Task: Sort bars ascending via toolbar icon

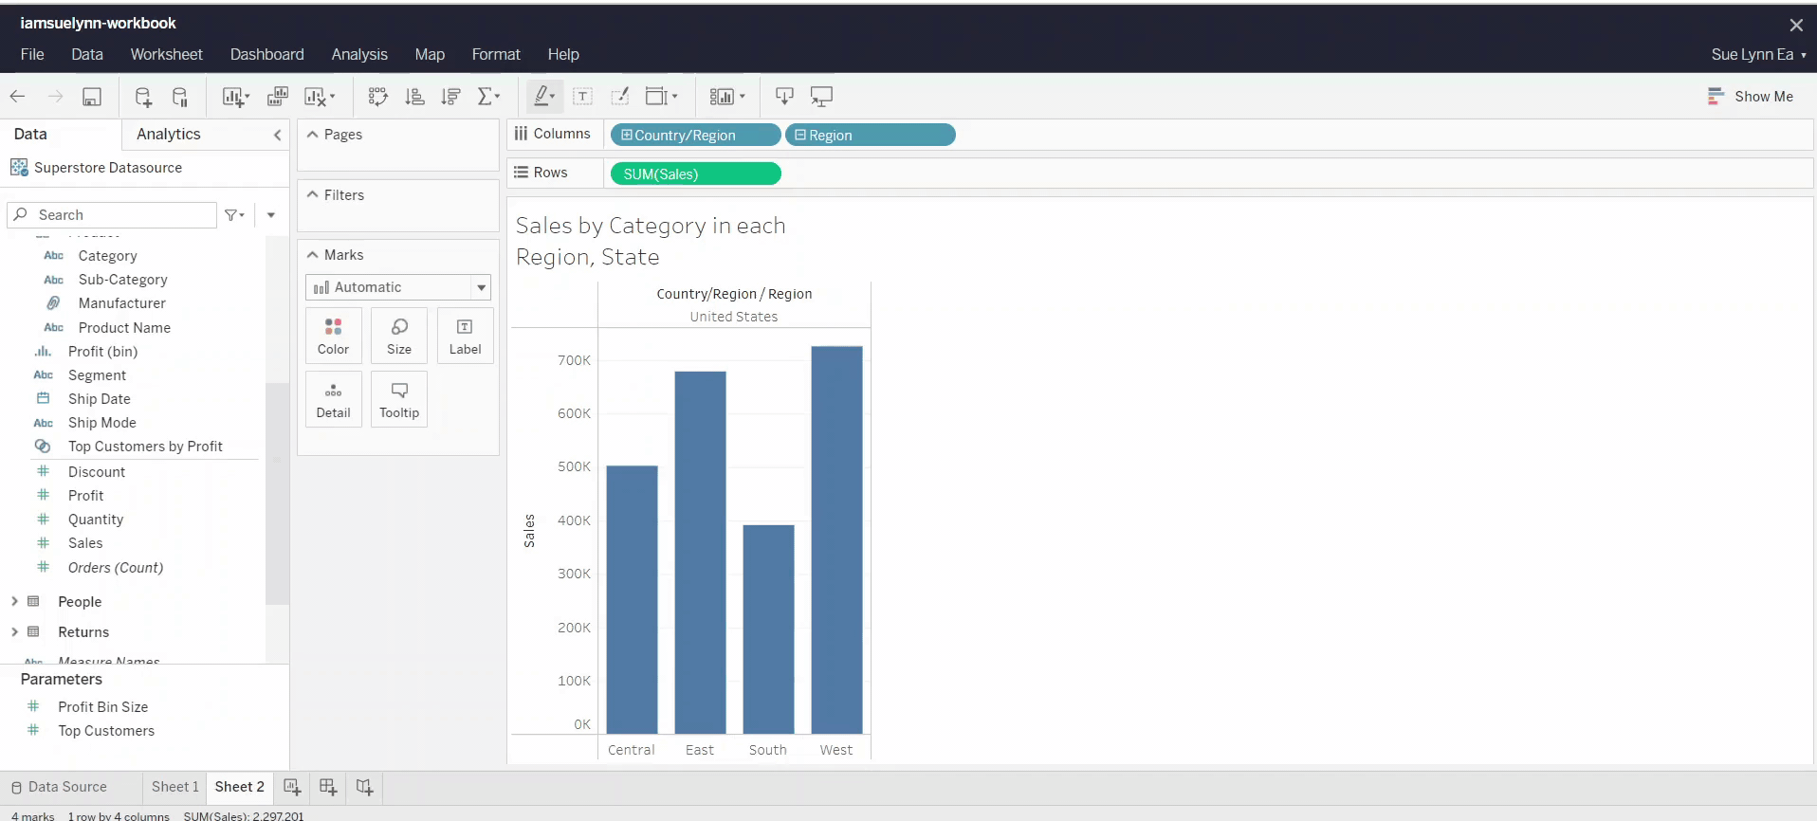Action: 414,97
